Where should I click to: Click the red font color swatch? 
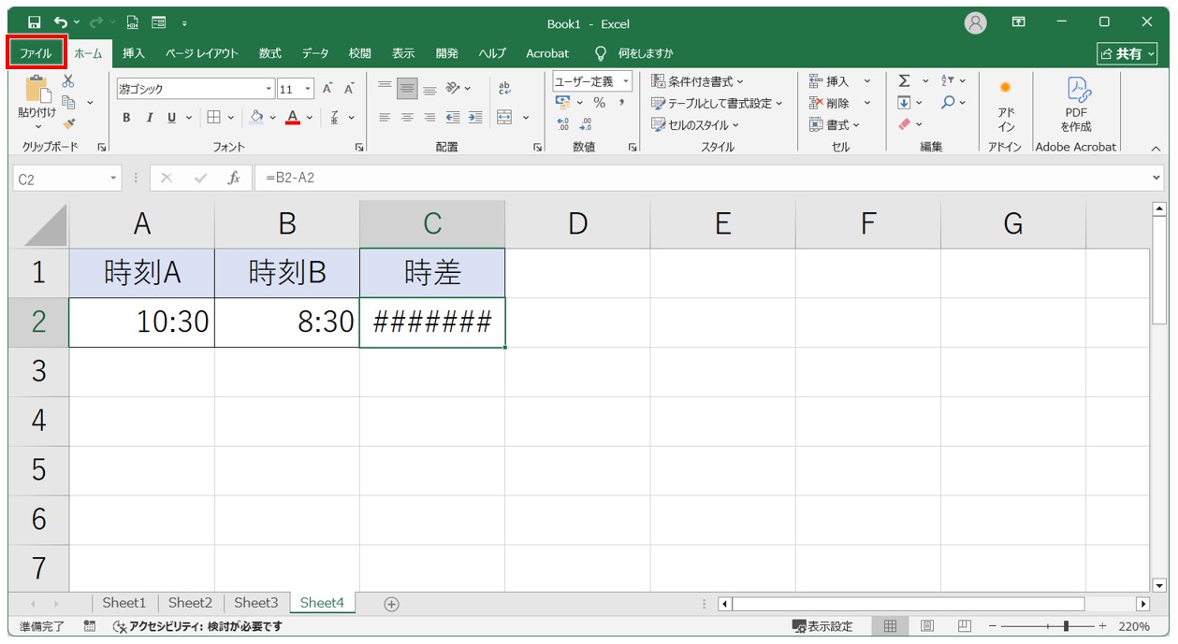tap(293, 118)
